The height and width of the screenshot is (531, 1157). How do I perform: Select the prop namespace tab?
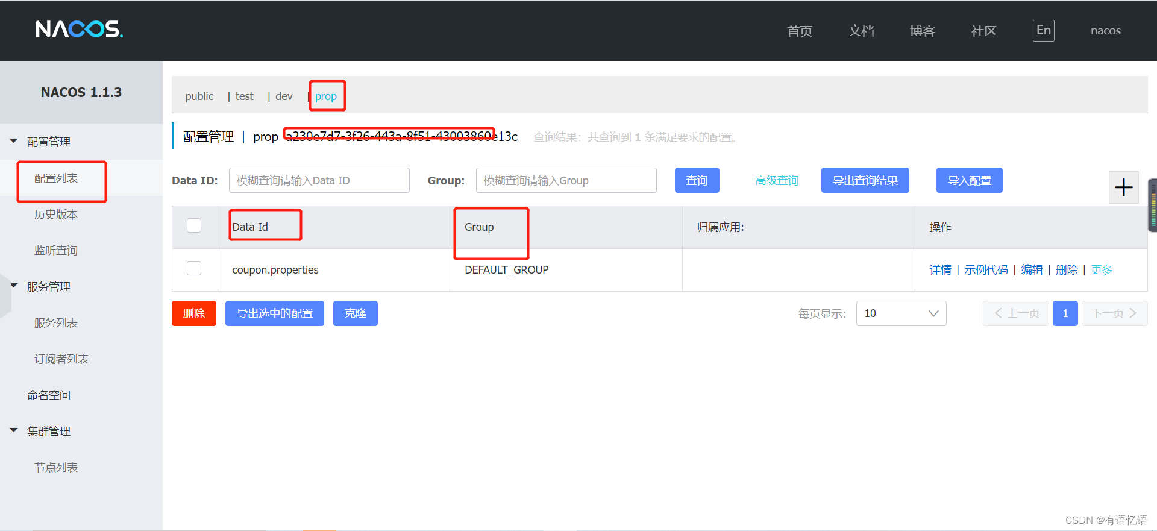[x=326, y=96]
